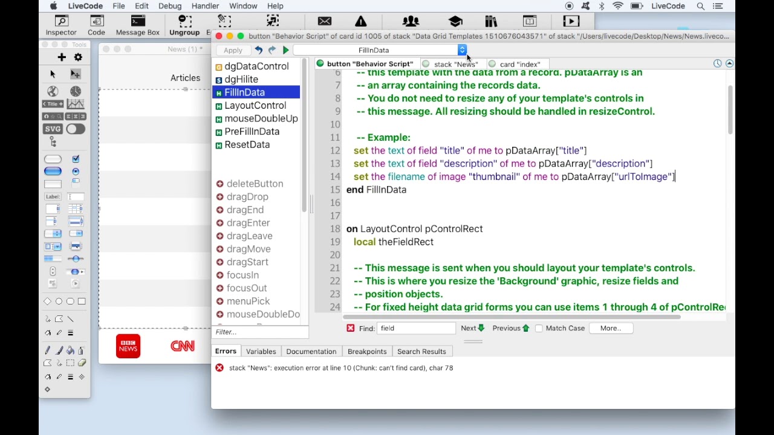Viewport: 774px width, 435px height.
Task: Open the graduation cap Tutorials icon
Action: pos(455,22)
